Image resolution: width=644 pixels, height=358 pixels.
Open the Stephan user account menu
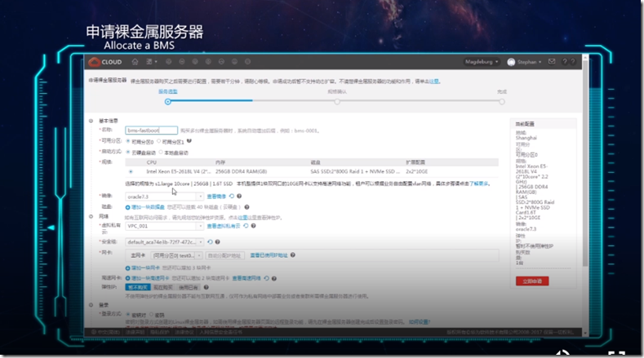[x=526, y=62]
